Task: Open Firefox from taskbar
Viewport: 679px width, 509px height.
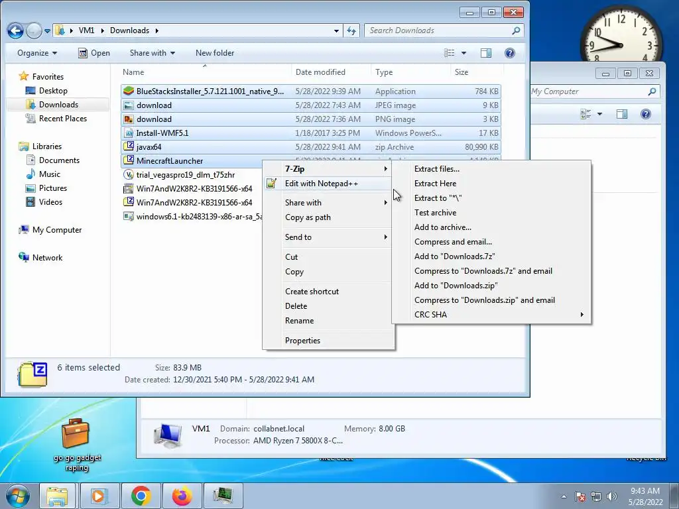Action: [182, 496]
